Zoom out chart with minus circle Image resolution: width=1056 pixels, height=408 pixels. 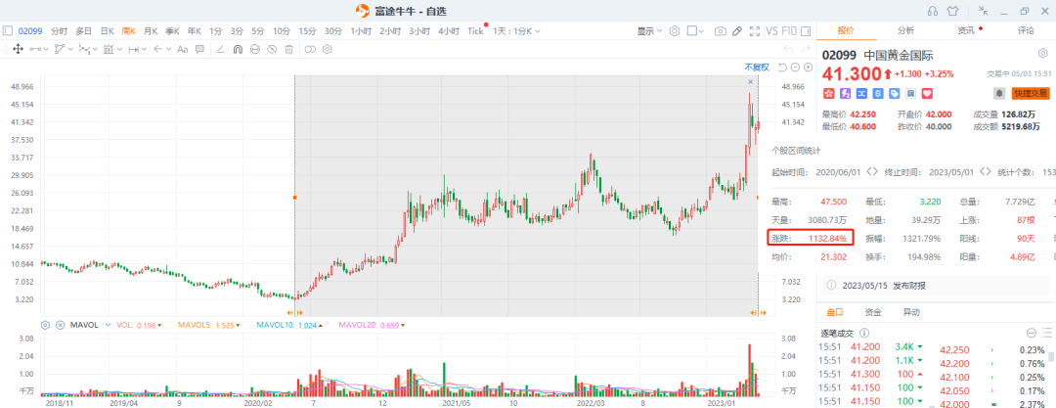(x=795, y=67)
